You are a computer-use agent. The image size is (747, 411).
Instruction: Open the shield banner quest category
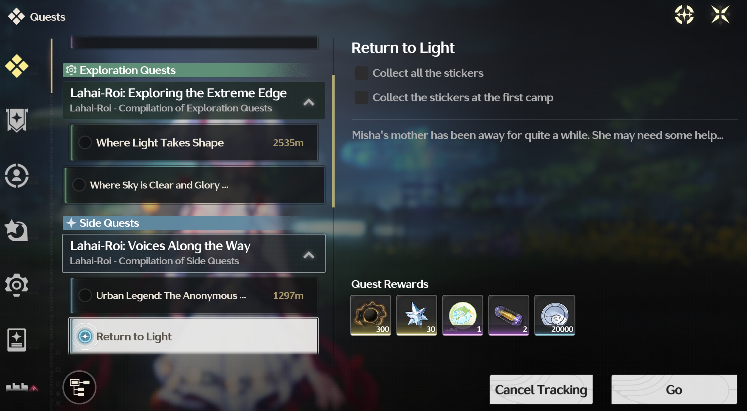(17, 120)
